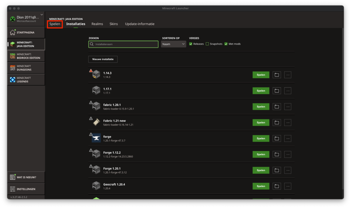
Task: Switch to the Skins tab
Action: point(113,24)
